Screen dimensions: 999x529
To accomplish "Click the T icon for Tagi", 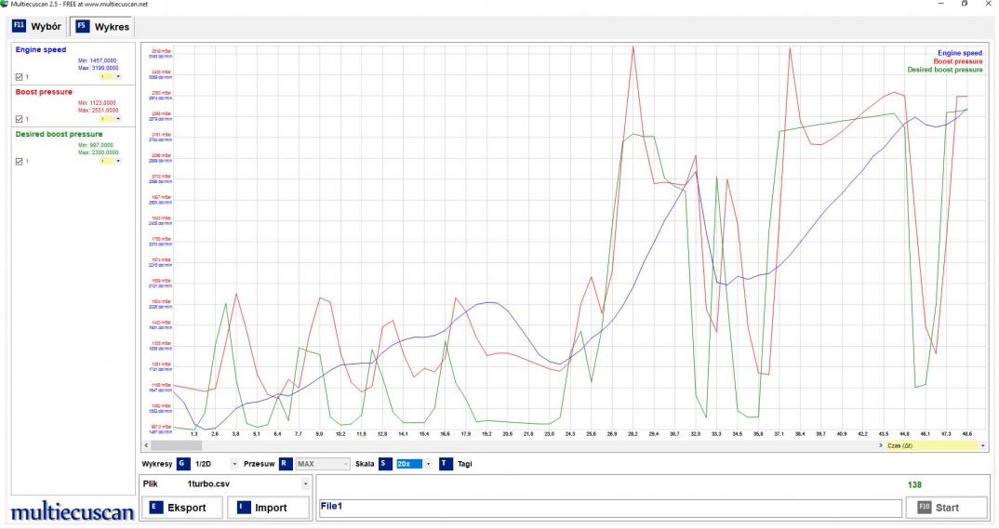I will (x=446, y=463).
